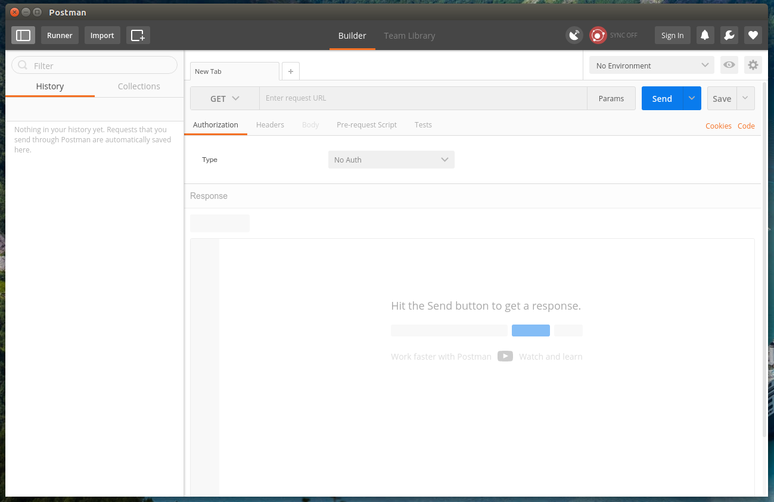Click the Save button

click(722, 98)
